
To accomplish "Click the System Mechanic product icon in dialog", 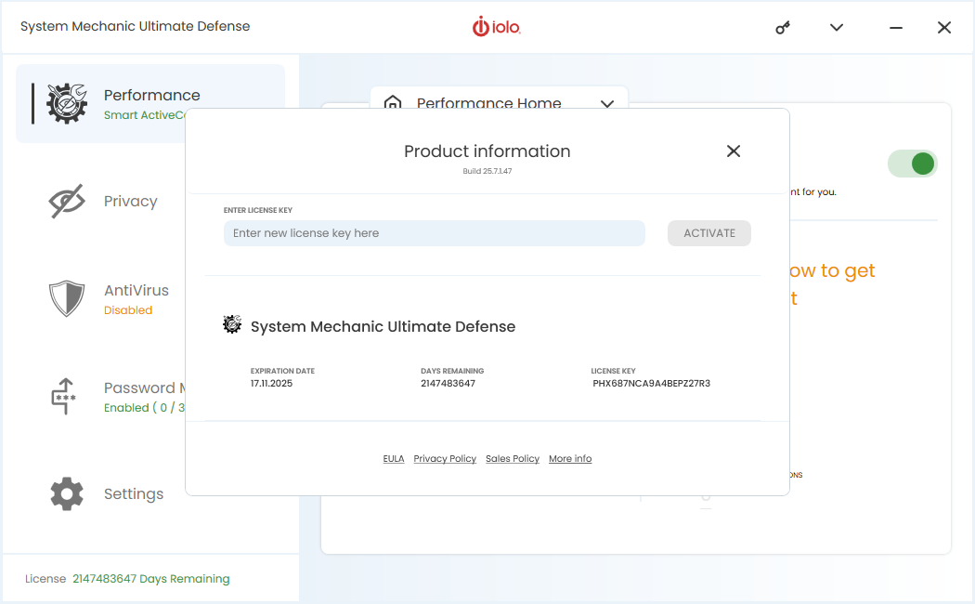I will click(x=232, y=324).
